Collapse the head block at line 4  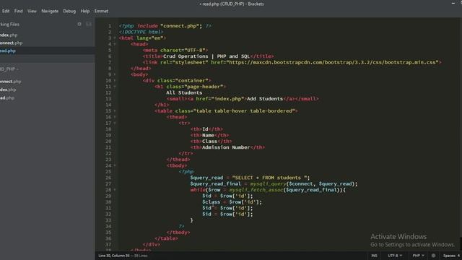coord(115,44)
